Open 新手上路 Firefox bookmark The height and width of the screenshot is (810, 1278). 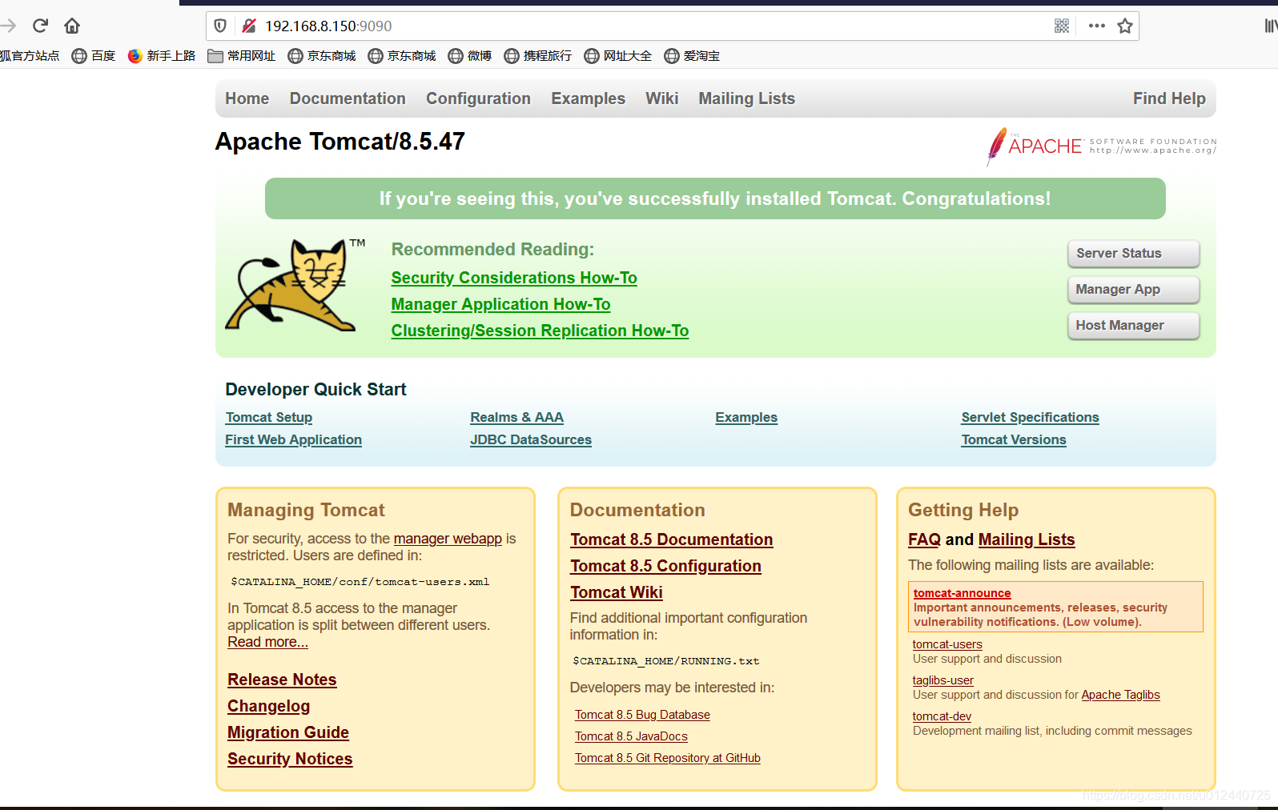[162, 55]
